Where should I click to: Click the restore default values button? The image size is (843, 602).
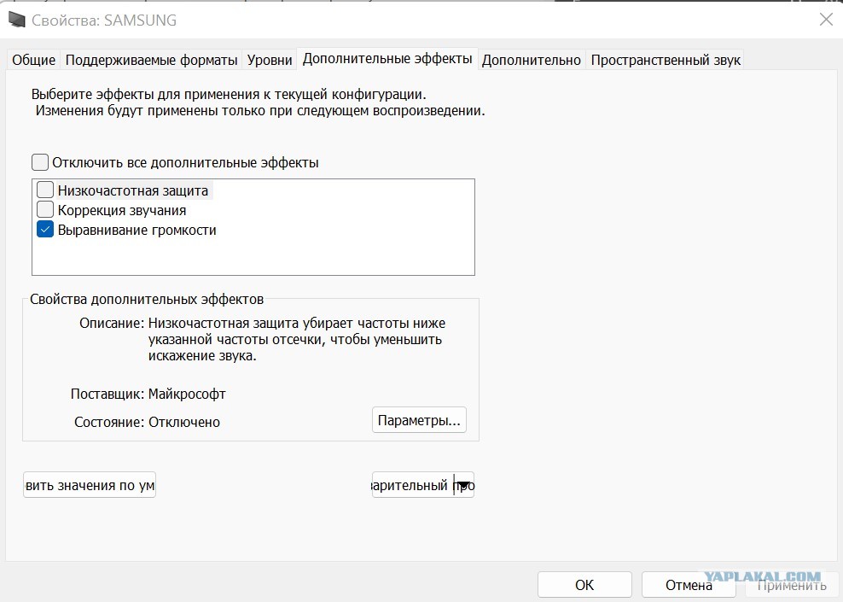90,485
